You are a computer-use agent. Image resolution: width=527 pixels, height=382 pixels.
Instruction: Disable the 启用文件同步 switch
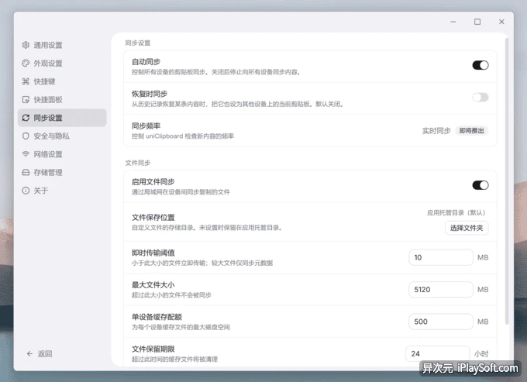[480, 185]
